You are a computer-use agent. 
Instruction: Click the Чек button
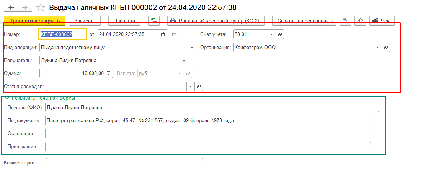pos(382,21)
